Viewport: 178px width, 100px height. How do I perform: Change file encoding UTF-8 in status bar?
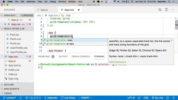(131, 98)
